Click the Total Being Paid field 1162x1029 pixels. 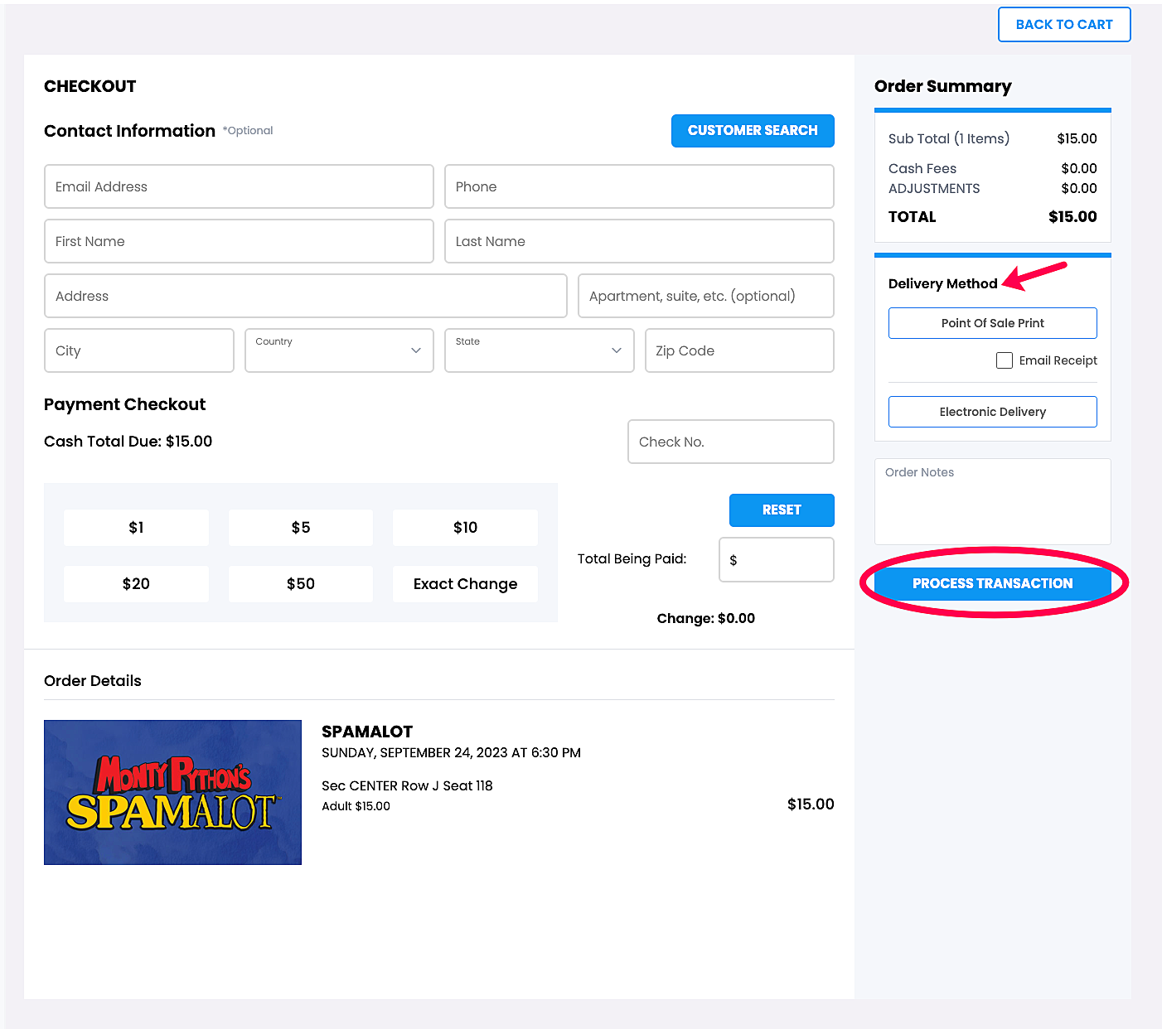777,560
